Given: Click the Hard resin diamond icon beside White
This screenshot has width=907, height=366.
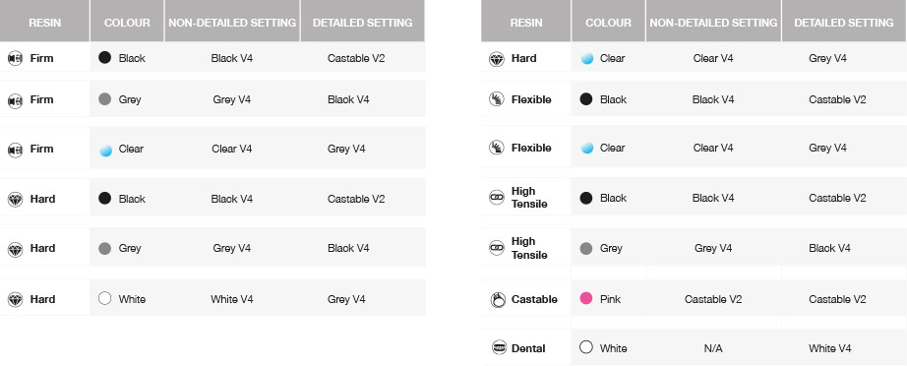Looking at the screenshot, I should 15,299.
